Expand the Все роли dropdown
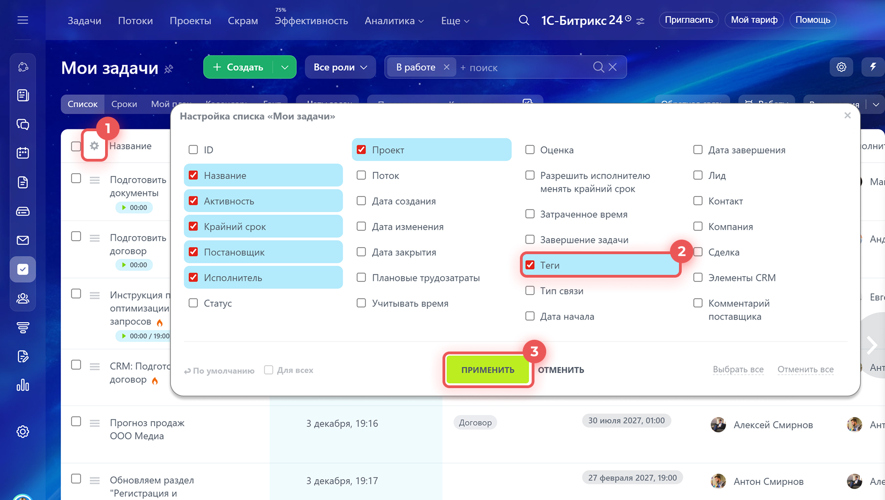 tap(340, 67)
